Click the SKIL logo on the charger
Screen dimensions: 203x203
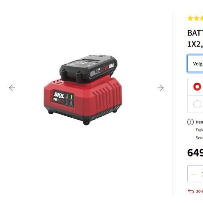tap(59, 95)
